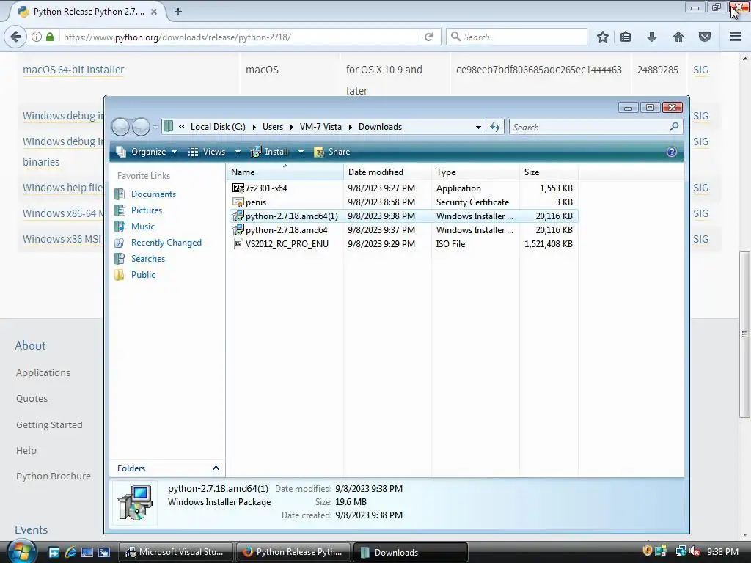The height and width of the screenshot is (563, 751).
Task: Click the Install toolbar button
Action: pos(270,152)
